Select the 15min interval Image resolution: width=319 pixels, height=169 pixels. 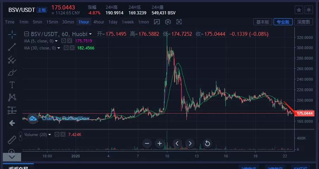52,22
